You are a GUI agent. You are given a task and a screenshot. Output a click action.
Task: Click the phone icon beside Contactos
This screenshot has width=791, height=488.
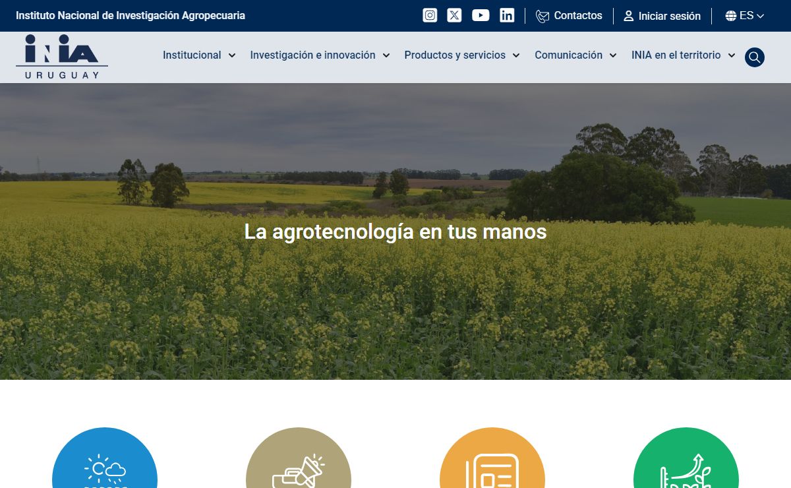click(542, 16)
